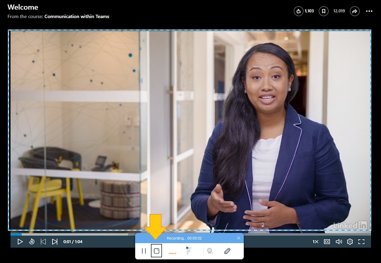The height and width of the screenshot is (263, 381).
Task: Go to previous video
Action: pyautogui.click(x=43, y=242)
